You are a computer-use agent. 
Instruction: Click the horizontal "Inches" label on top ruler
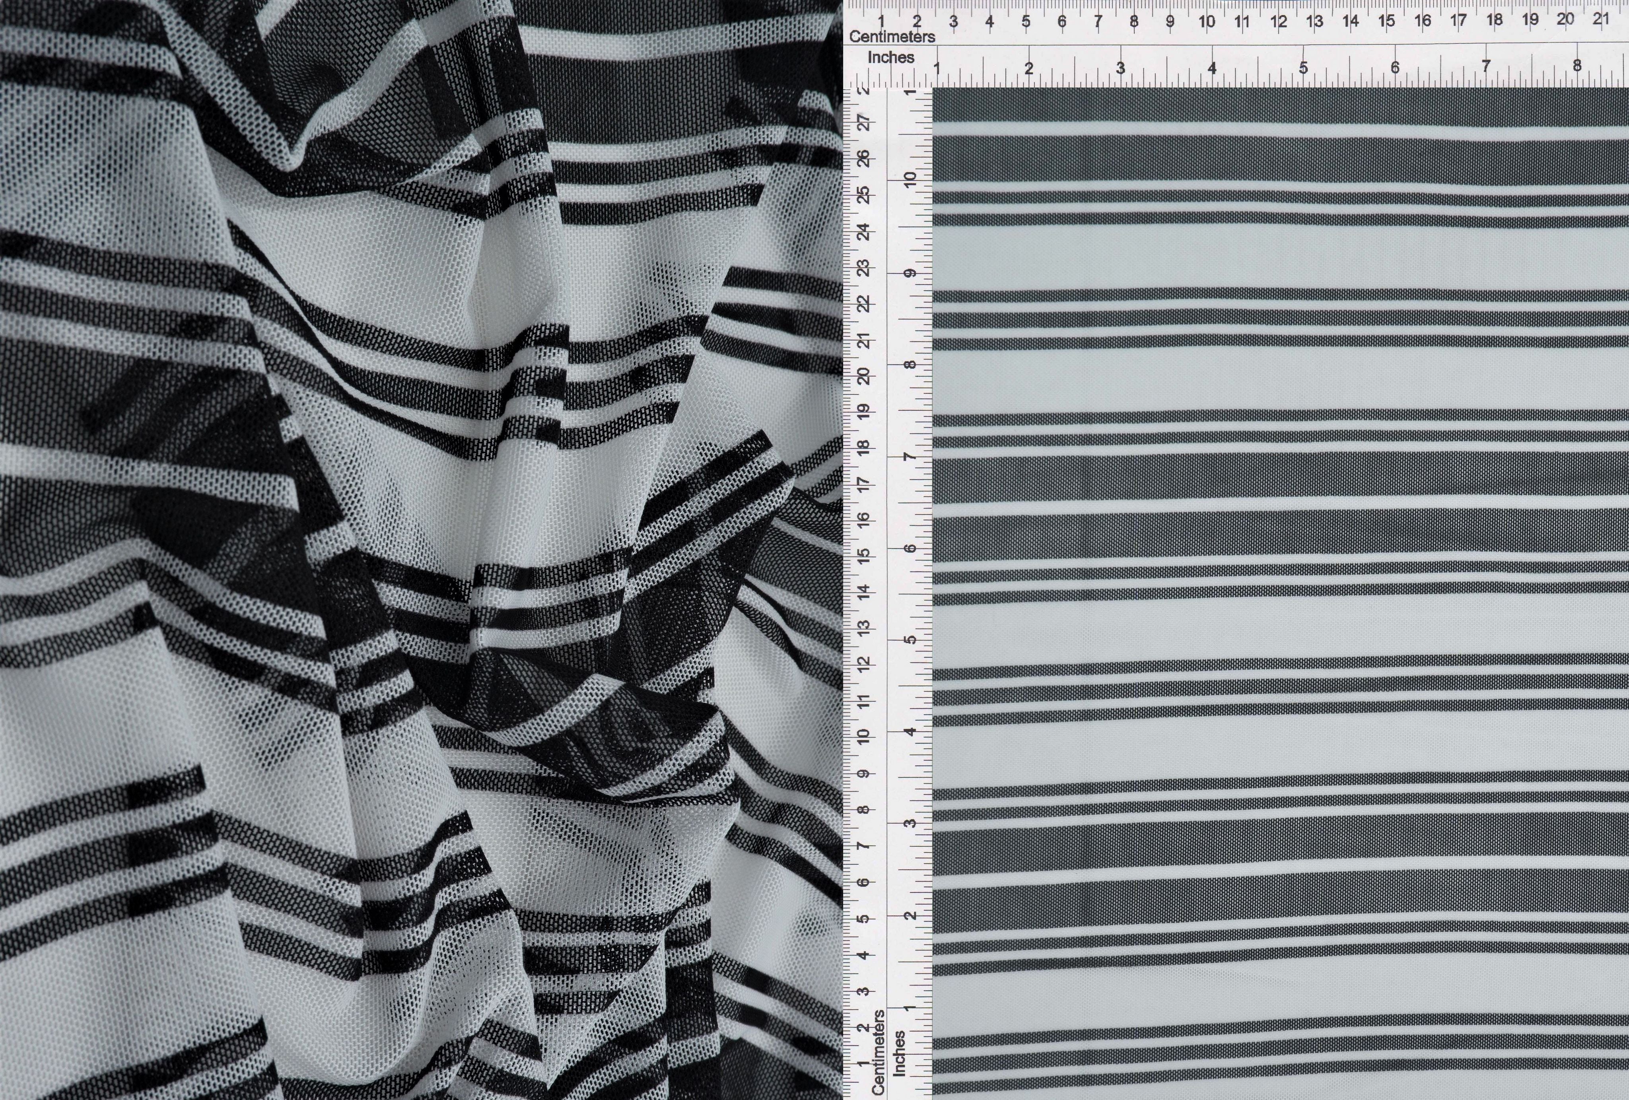click(891, 58)
